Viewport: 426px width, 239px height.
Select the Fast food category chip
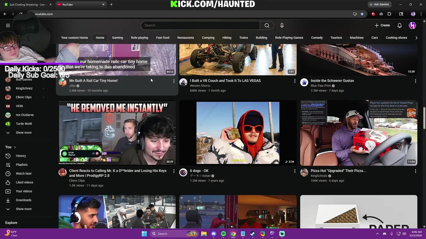[x=163, y=38]
